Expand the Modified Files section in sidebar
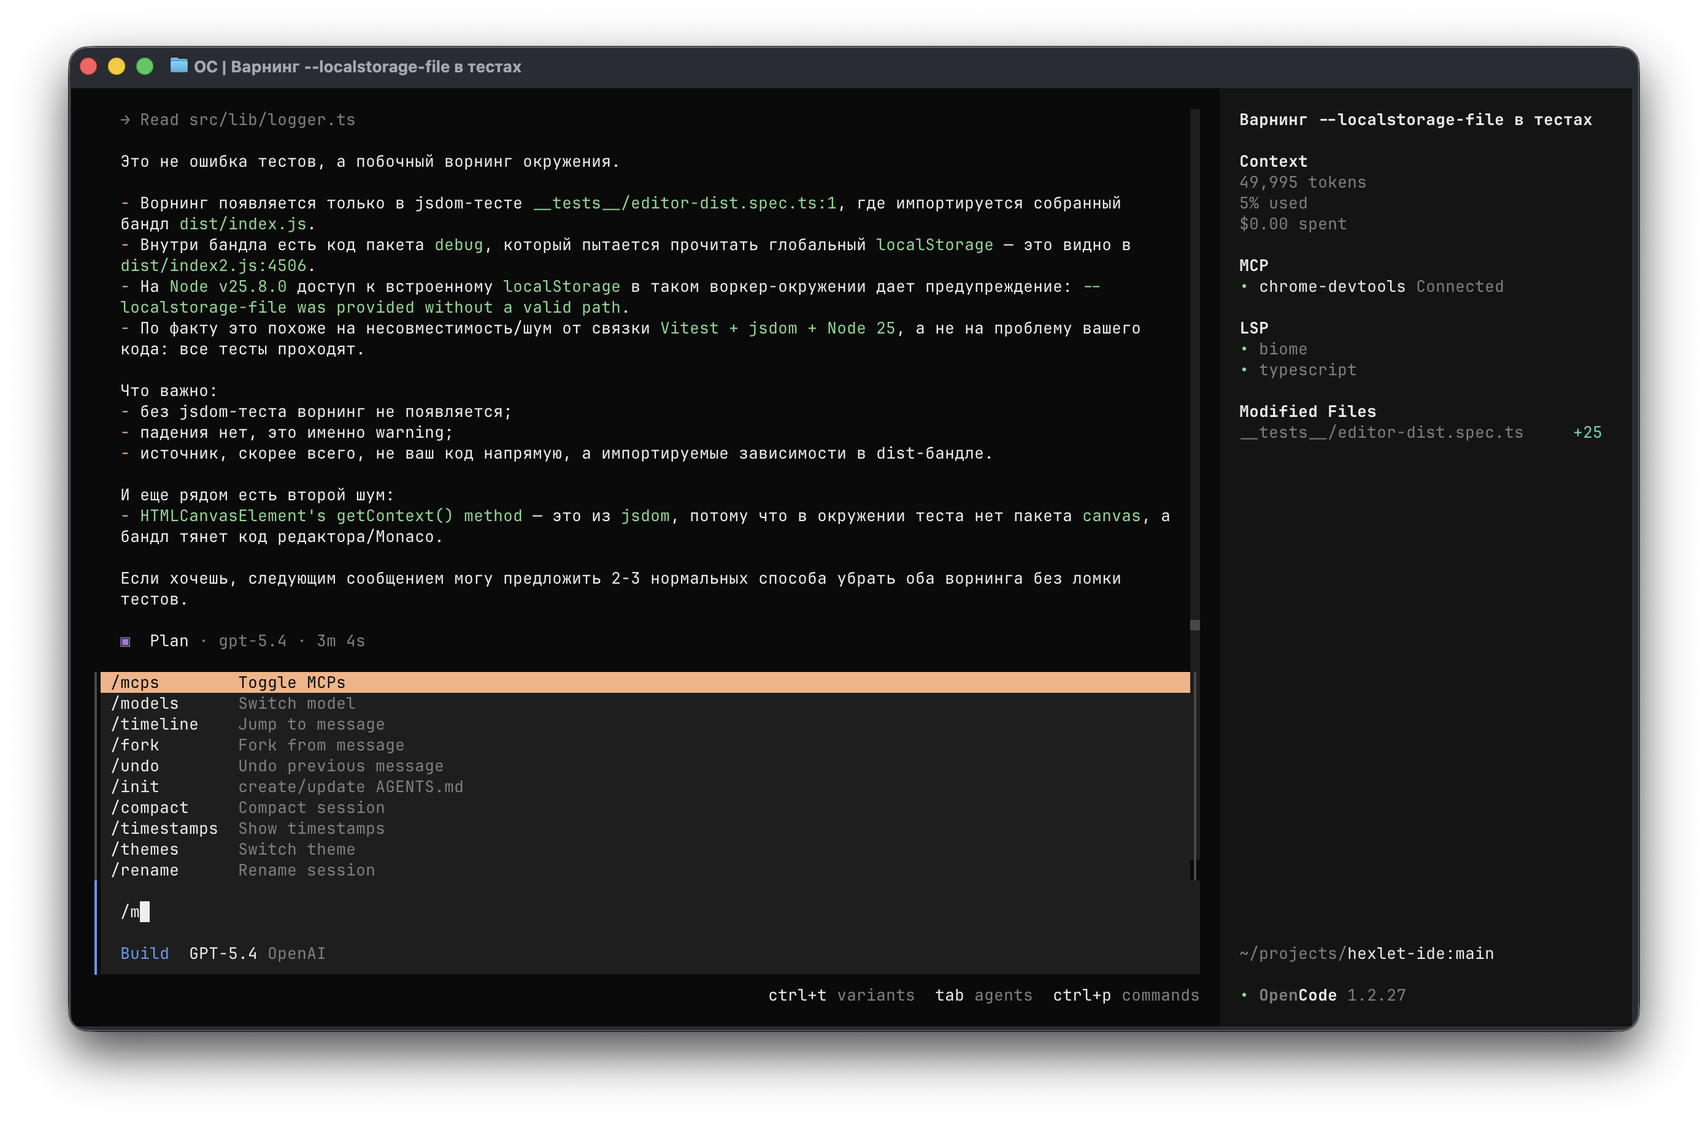The height and width of the screenshot is (1122, 1708). (1307, 411)
